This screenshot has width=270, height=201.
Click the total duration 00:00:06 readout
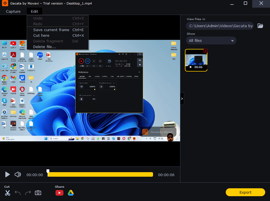[x=166, y=175]
